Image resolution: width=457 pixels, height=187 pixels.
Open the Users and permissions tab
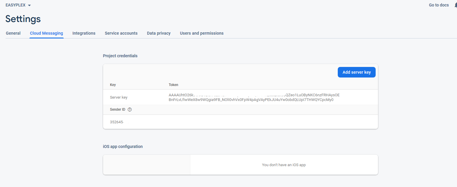click(x=201, y=33)
